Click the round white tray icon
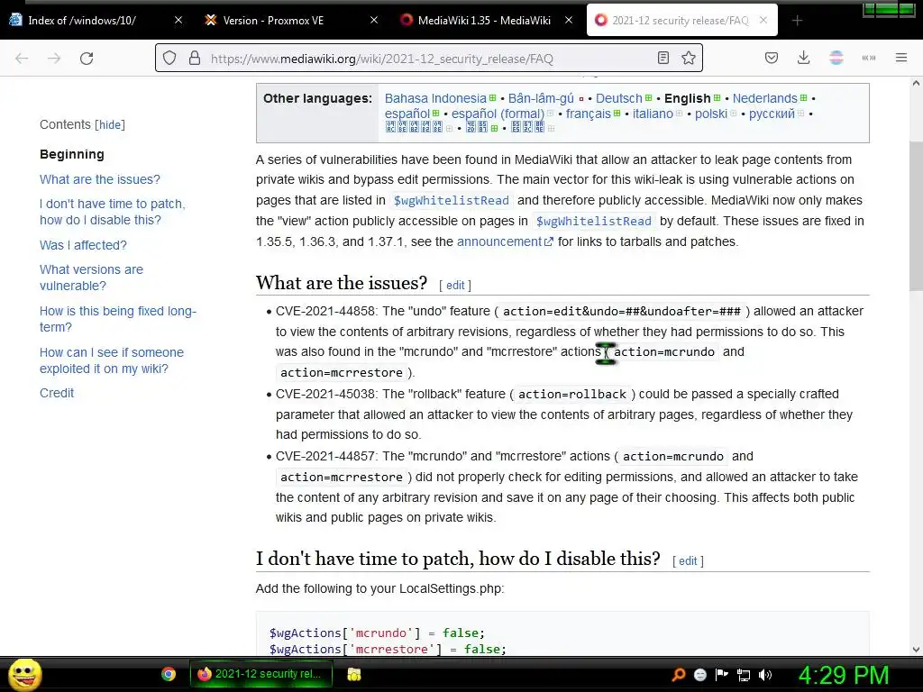The width and height of the screenshot is (923, 692). [x=699, y=675]
